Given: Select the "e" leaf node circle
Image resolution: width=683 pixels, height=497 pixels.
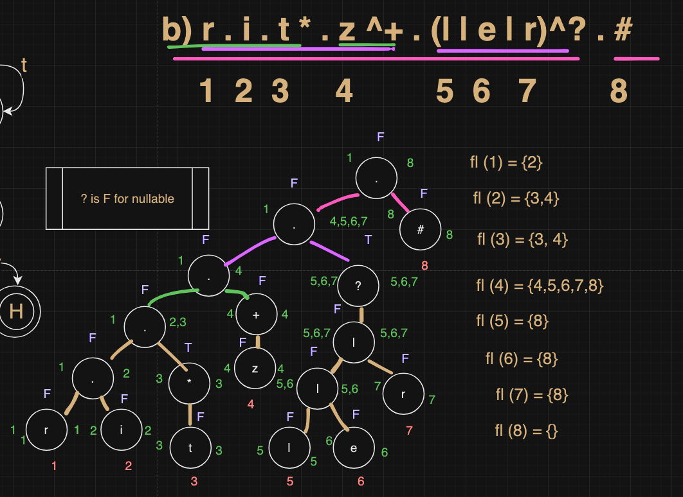Looking at the screenshot, I should (x=354, y=448).
